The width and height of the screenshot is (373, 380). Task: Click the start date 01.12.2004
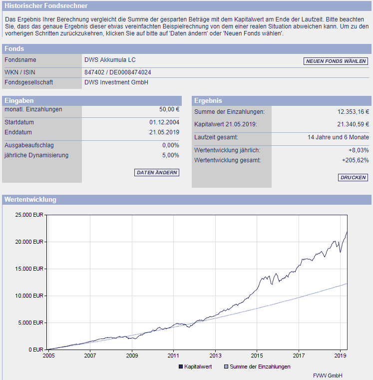point(164,122)
